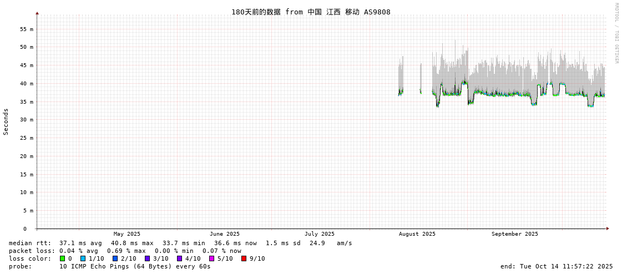Select the August 2025 axis label
This screenshot has width=622, height=274.
pyautogui.click(x=417, y=234)
